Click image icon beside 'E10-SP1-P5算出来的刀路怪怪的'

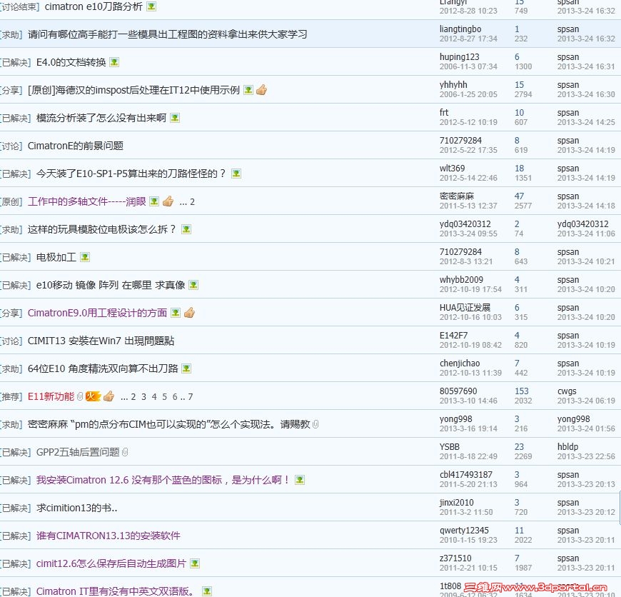pos(236,174)
